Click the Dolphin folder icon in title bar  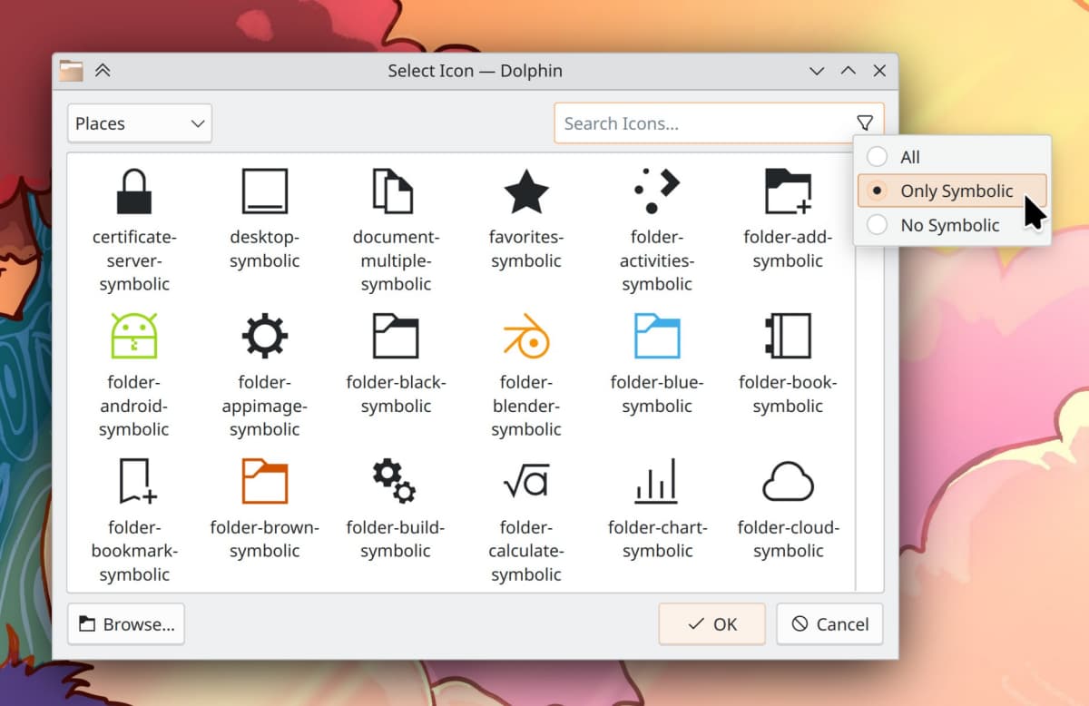[71, 71]
